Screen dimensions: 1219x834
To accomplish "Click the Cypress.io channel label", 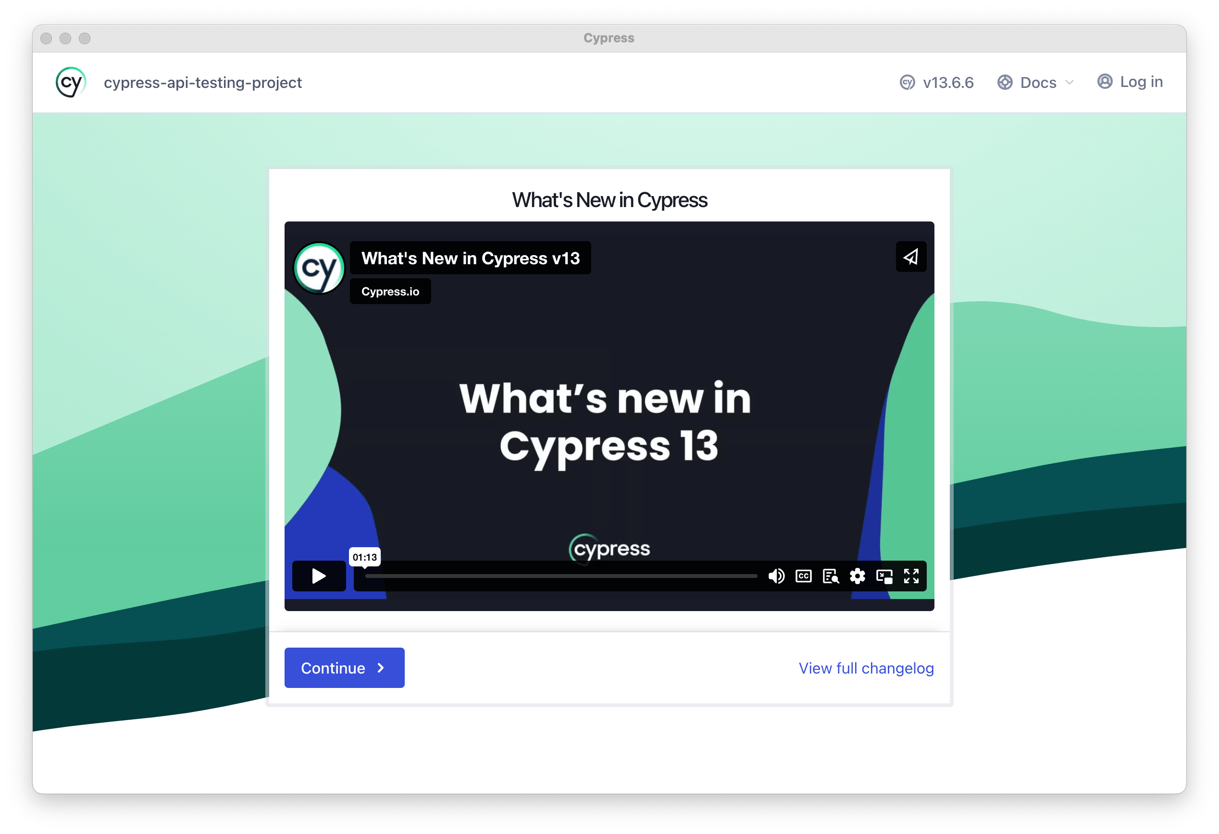I will point(390,291).
